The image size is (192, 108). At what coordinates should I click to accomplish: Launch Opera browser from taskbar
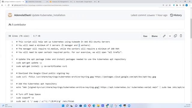89,106
